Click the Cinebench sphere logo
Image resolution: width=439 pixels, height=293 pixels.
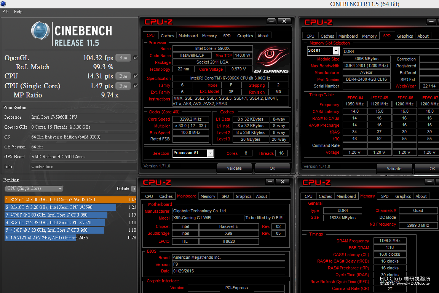pyautogui.click(x=40, y=30)
